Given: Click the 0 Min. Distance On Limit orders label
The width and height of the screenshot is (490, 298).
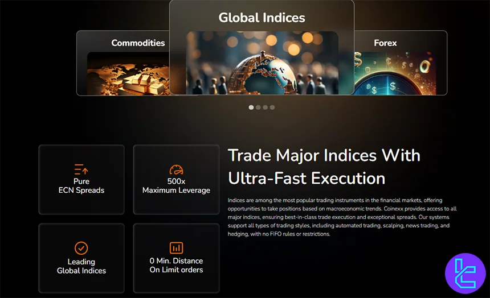Looking at the screenshot, I should (176, 265).
